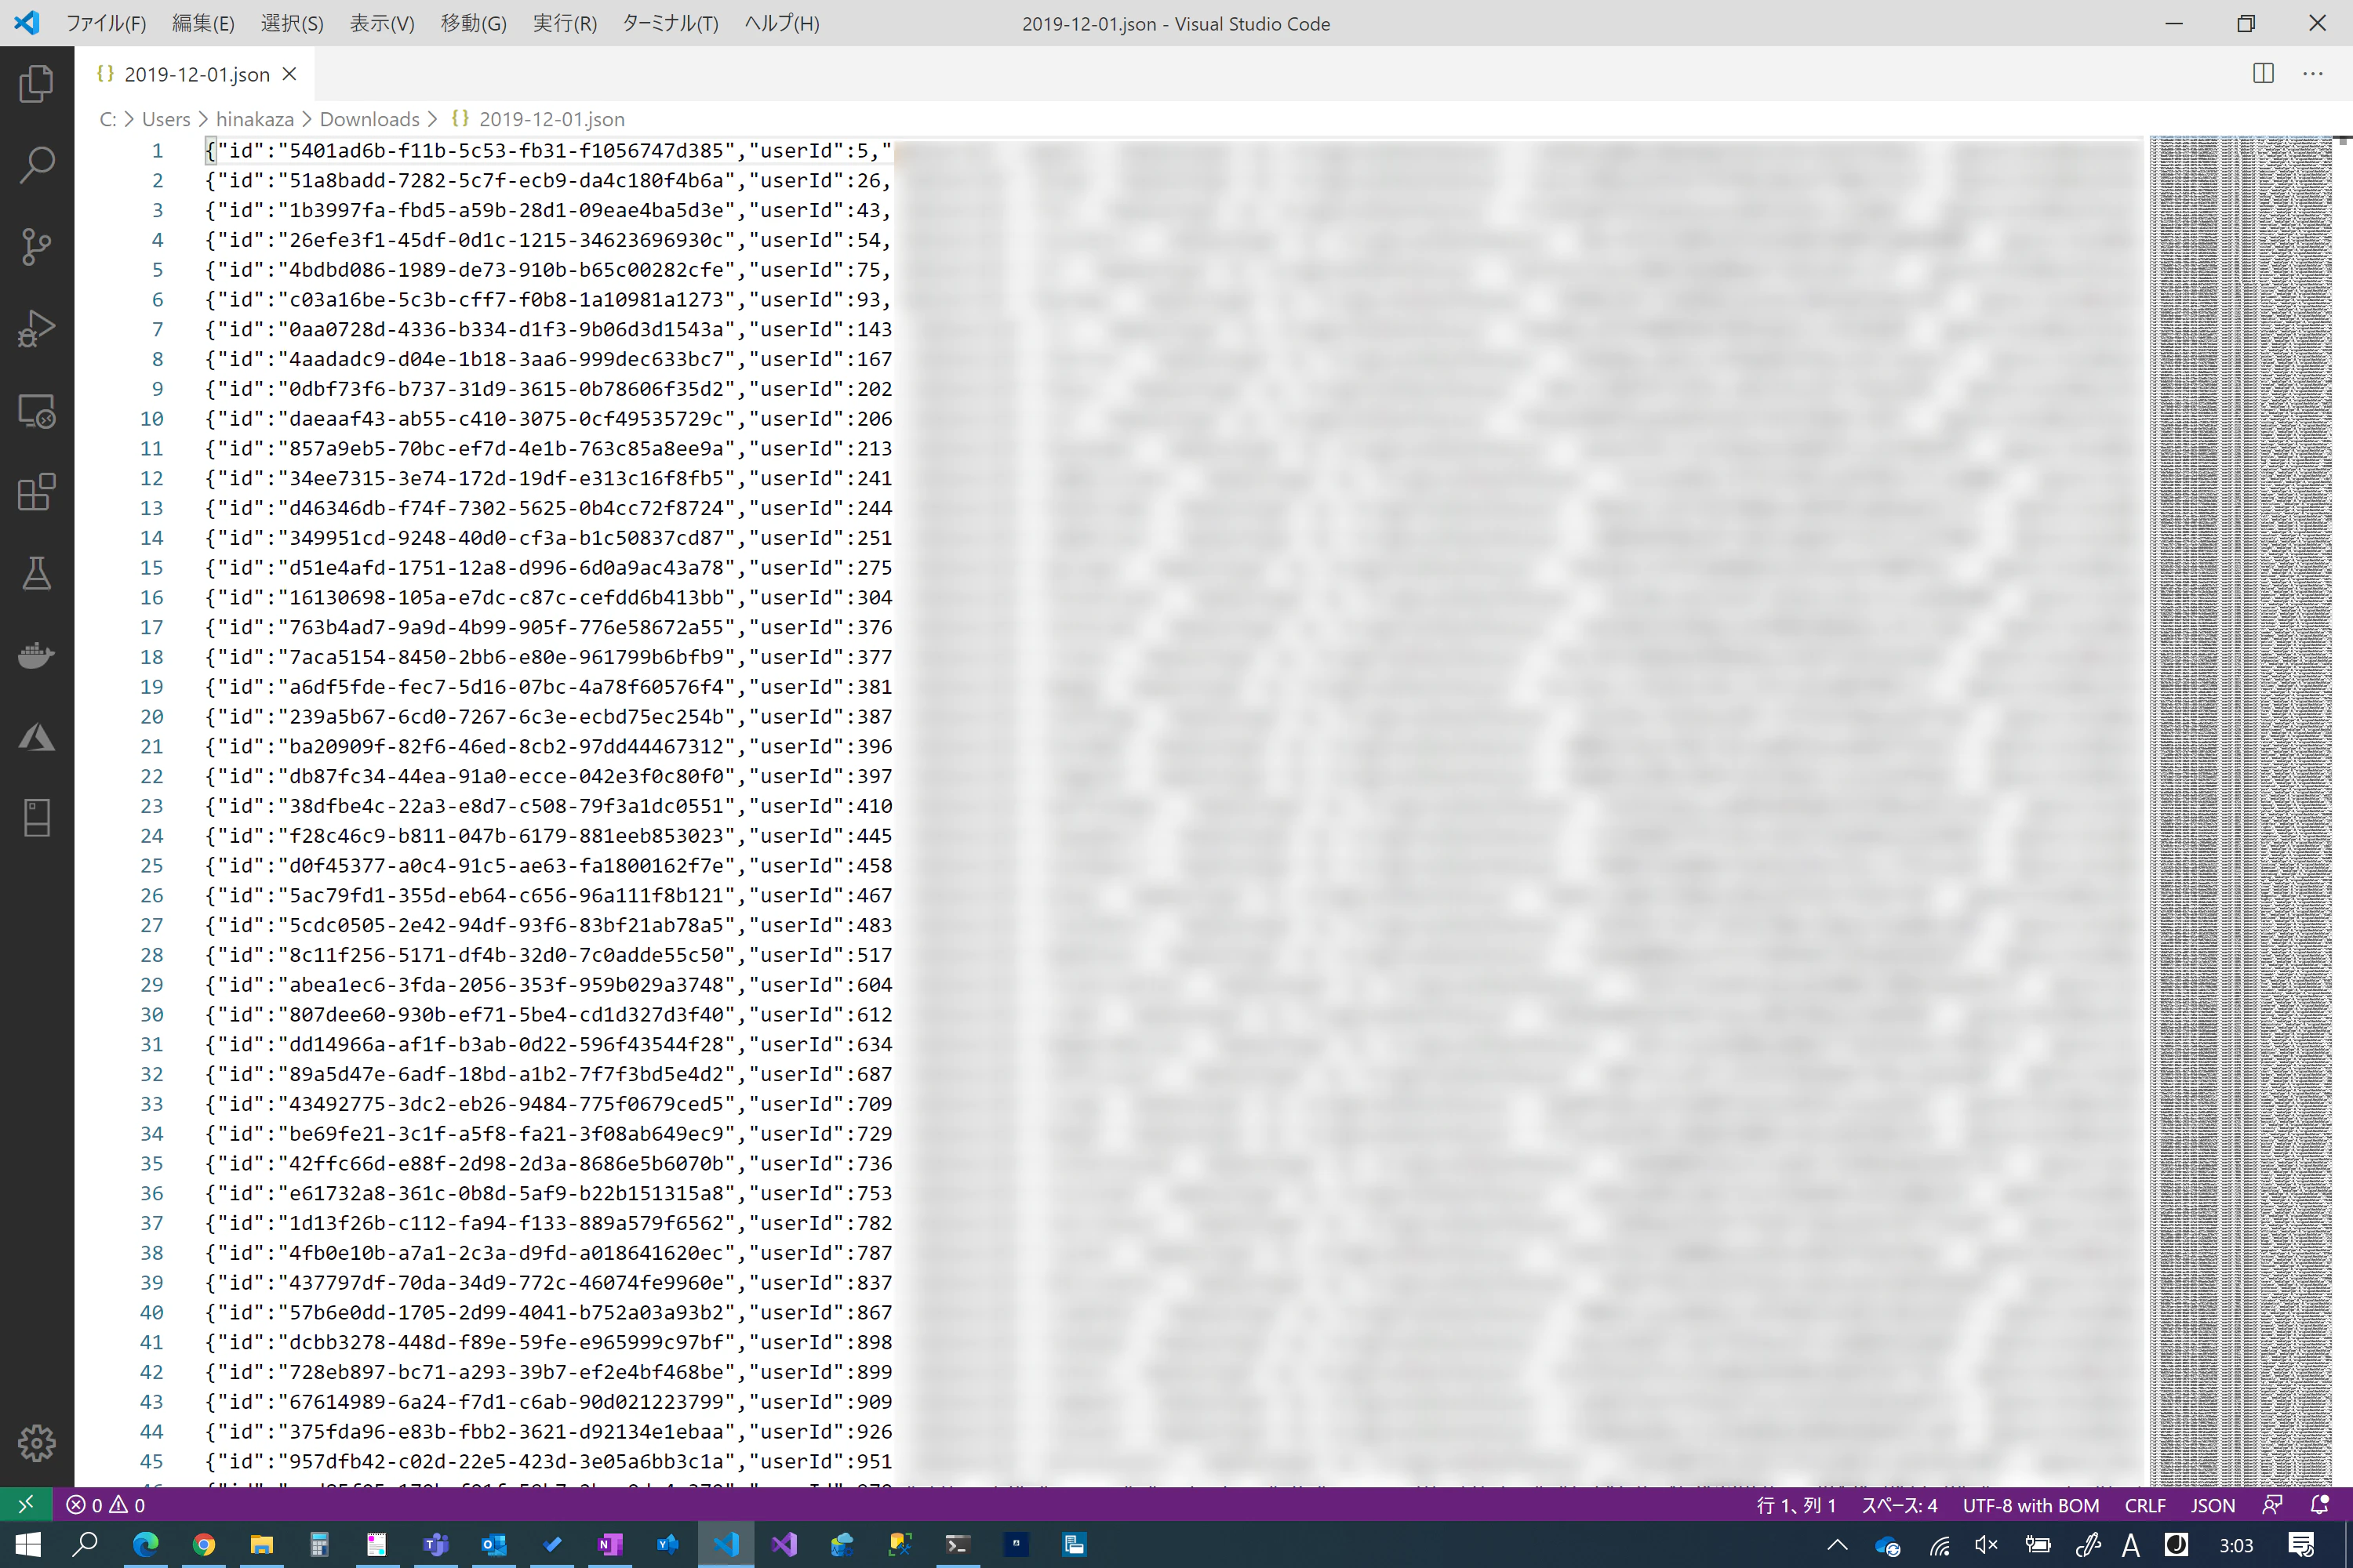
Task: Open the Windows Action Center notifications
Action: click(x=2301, y=1544)
